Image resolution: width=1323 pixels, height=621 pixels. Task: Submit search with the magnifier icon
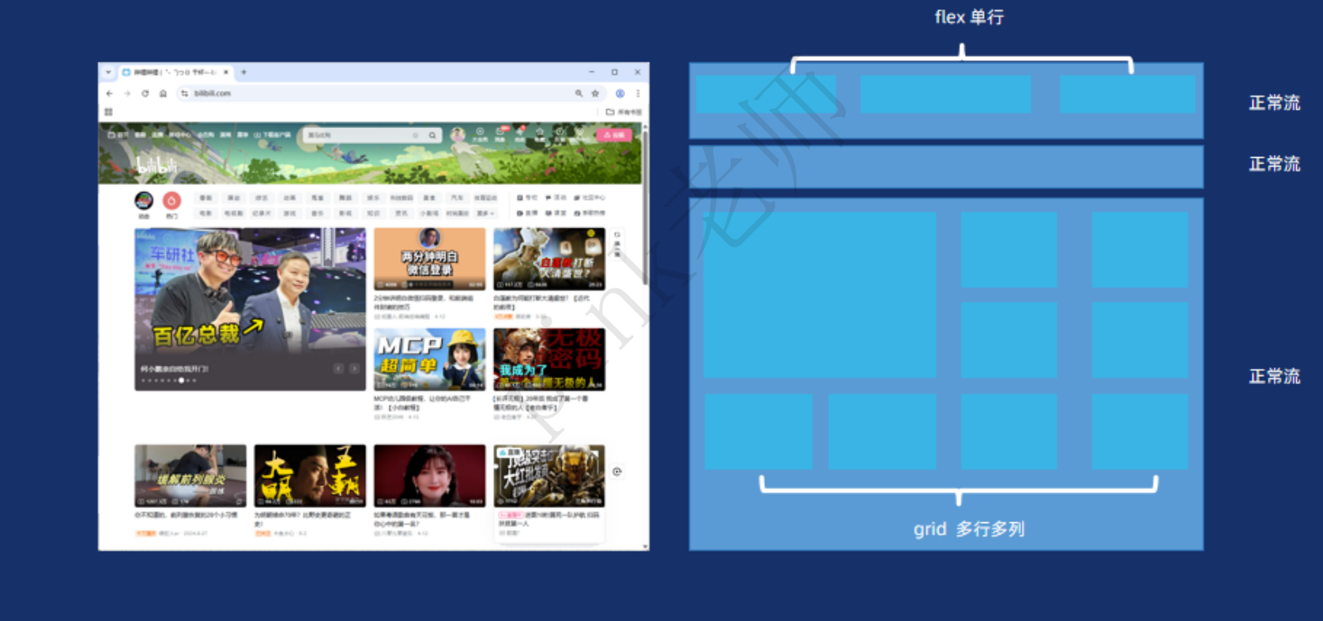[x=432, y=136]
